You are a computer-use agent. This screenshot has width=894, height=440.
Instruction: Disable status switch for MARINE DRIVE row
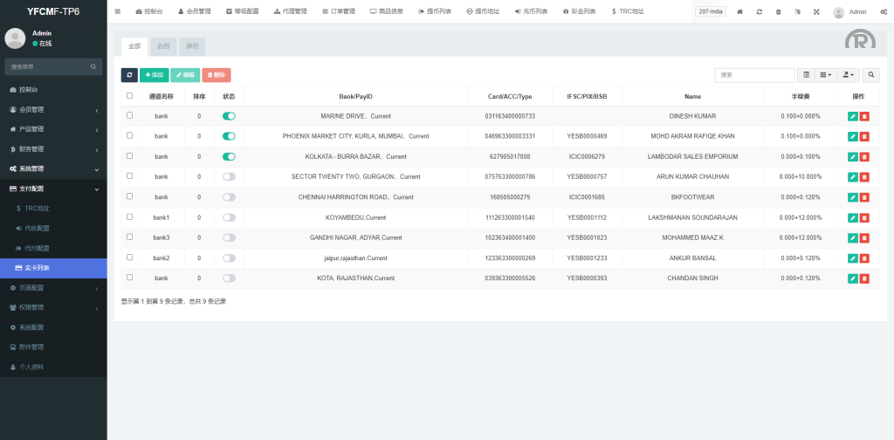click(229, 116)
